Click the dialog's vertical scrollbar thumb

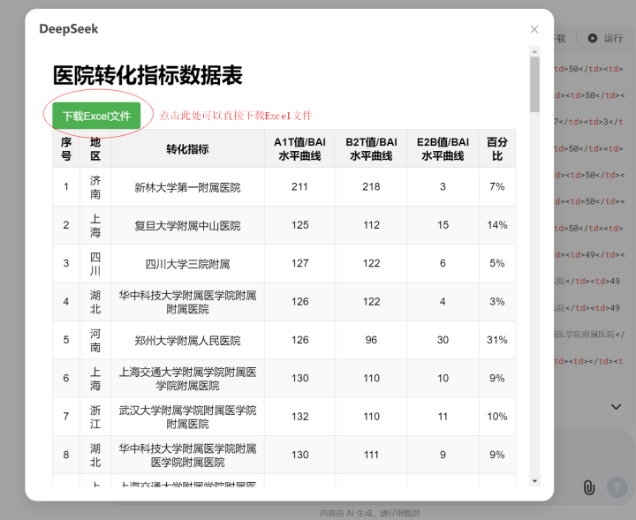(x=534, y=84)
